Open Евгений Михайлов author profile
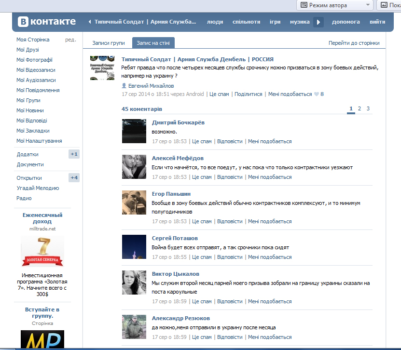This screenshot has height=350, width=401. pos(151,86)
